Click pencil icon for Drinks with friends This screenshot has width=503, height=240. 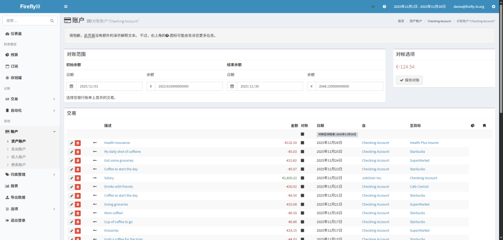(x=71, y=187)
